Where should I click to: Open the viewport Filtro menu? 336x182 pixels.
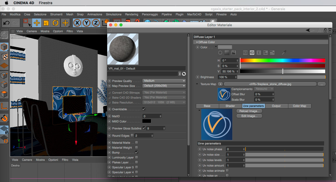(70, 31)
